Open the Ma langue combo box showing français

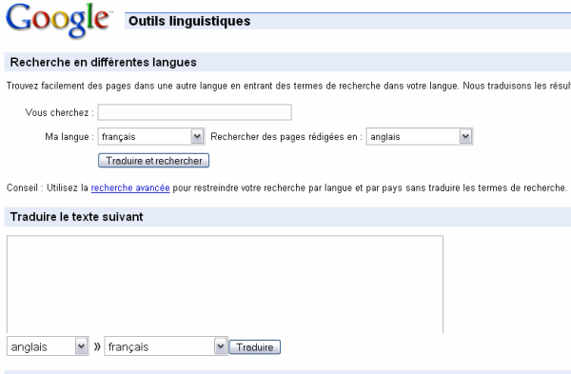151,137
